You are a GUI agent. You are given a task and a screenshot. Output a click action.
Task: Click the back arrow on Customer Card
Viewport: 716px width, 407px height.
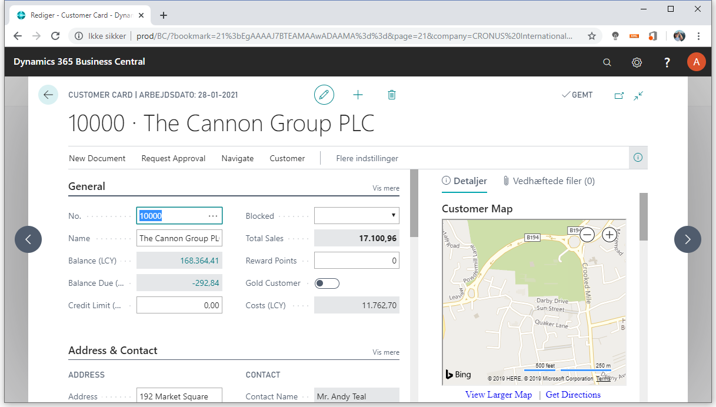(48, 95)
